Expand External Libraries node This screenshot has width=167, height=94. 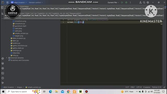coord(7,58)
